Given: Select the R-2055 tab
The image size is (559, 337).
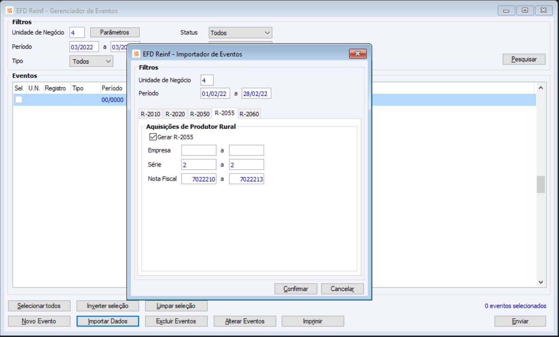Looking at the screenshot, I should coord(225,113).
